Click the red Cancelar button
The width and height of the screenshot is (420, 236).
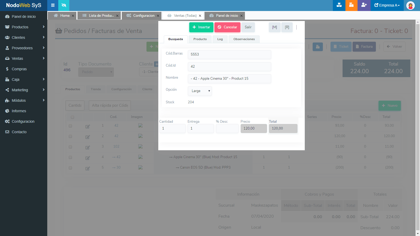(x=227, y=27)
